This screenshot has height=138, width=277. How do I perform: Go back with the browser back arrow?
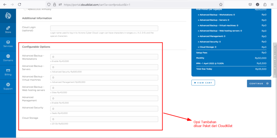tap(5, 4)
